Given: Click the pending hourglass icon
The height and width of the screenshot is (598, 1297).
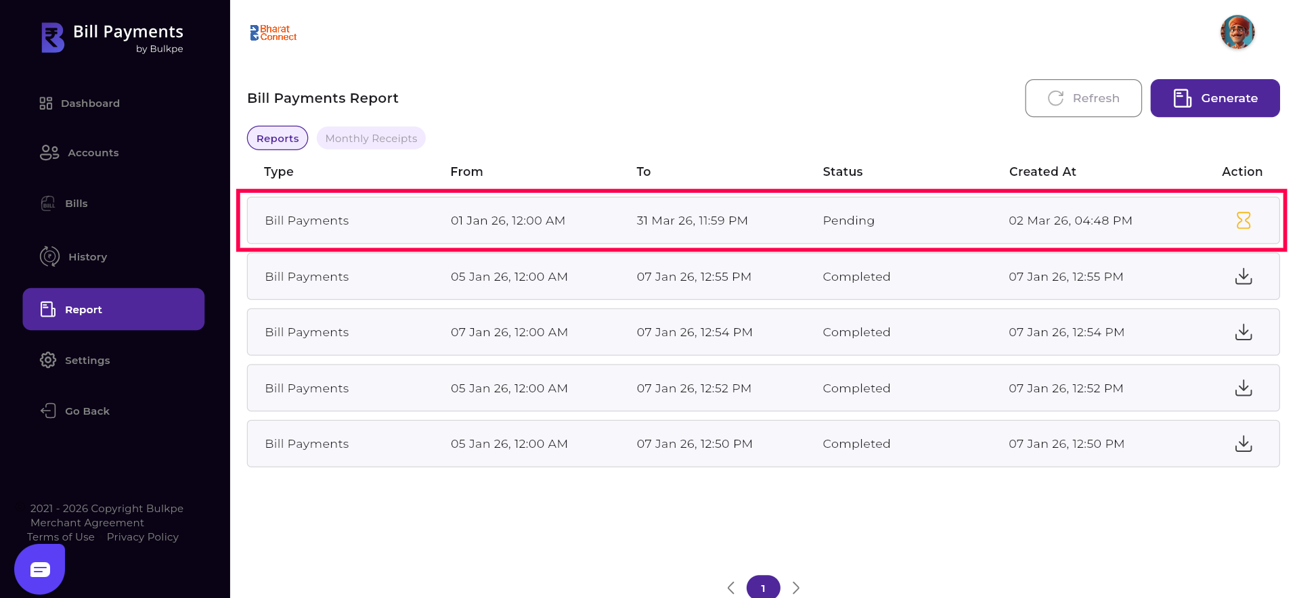Looking at the screenshot, I should pyautogui.click(x=1243, y=221).
